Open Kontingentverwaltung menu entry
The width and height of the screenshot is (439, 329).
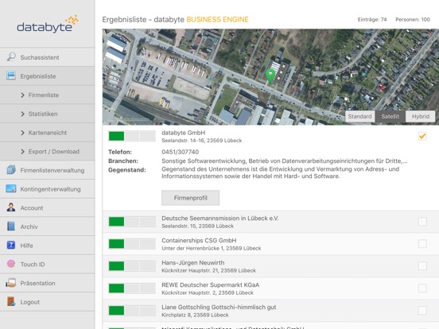[47, 189]
